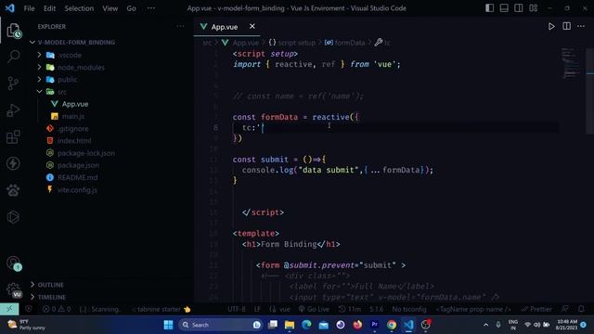Run the file with the play button
This screenshot has height=334, width=594.
pyautogui.click(x=551, y=27)
